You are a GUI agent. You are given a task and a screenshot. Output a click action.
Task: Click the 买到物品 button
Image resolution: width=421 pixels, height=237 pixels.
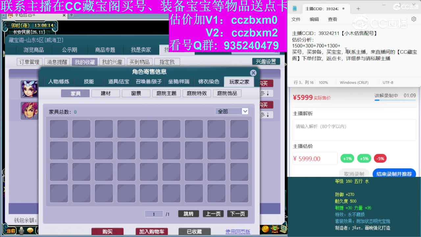pyautogui.click(x=139, y=62)
